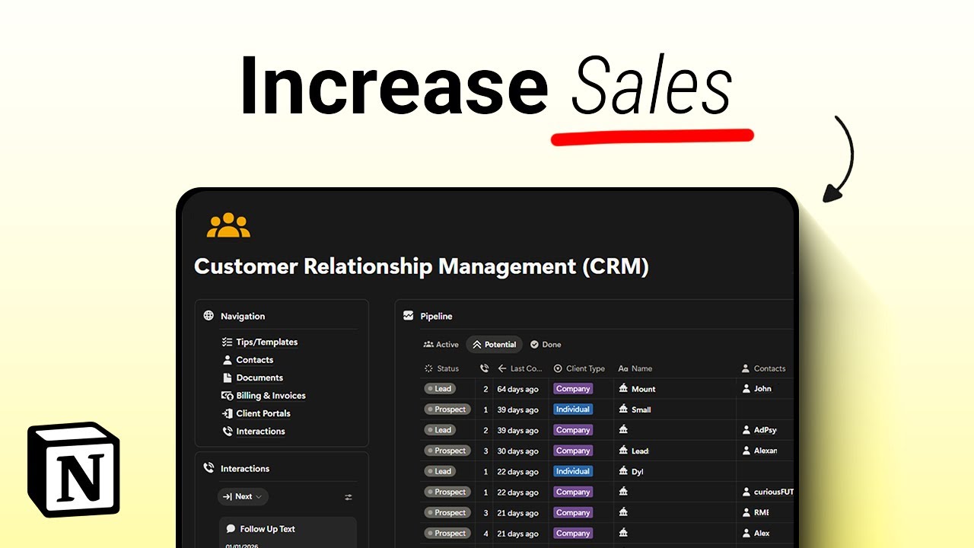Open the Done pipeline tab
The width and height of the screenshot is (974, 548).
546,345
